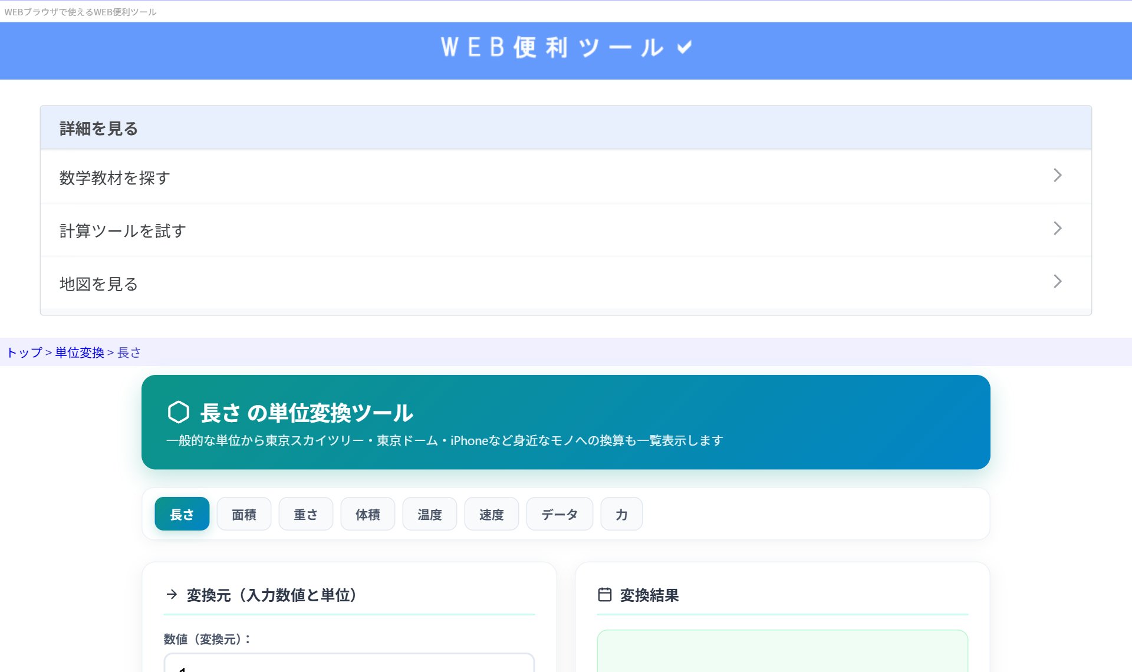This screenshot has width=1132, height=672.
Task: Open the 地図を見る link
Action: pos(566,283)
